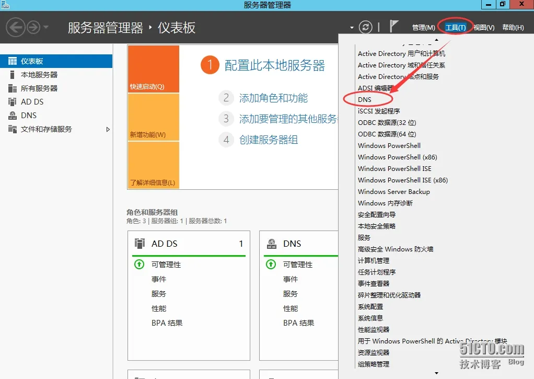Open 任务计划程序 menu entry
The image size is (534, 379).
pos(377,272)
